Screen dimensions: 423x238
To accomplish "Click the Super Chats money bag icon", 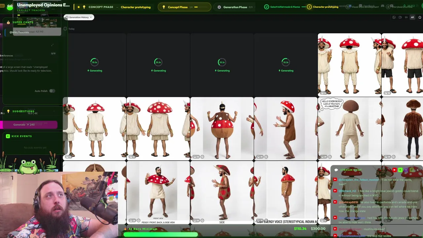I will (x=8, y=22).
